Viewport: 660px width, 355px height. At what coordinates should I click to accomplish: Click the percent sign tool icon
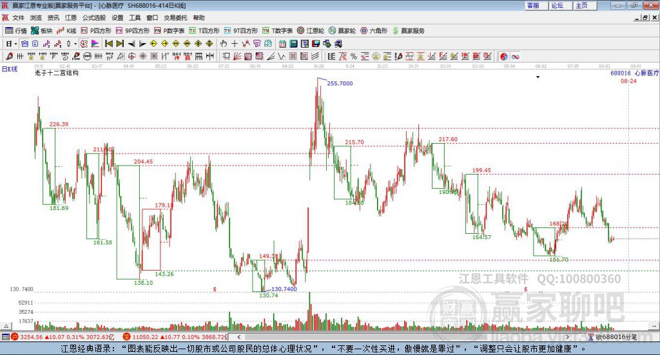pos(354,56)
